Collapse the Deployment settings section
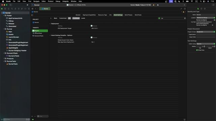This screenshot has height=121, width=216. [x=50, y=24]
